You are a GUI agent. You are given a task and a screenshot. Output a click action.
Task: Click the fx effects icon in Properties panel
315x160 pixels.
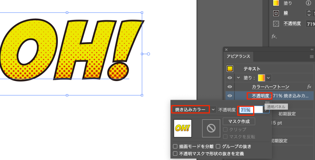(274, 37)
